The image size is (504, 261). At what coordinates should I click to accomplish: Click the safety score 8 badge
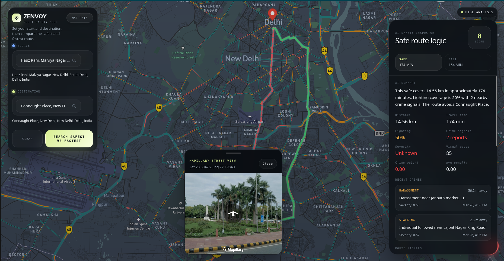pyautogui.click(x=480, y=38)
